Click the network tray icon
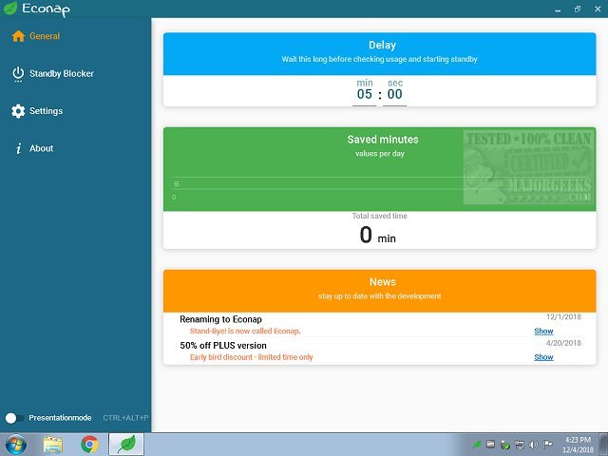This screenshot has width=608, height=456. [520, 445]
